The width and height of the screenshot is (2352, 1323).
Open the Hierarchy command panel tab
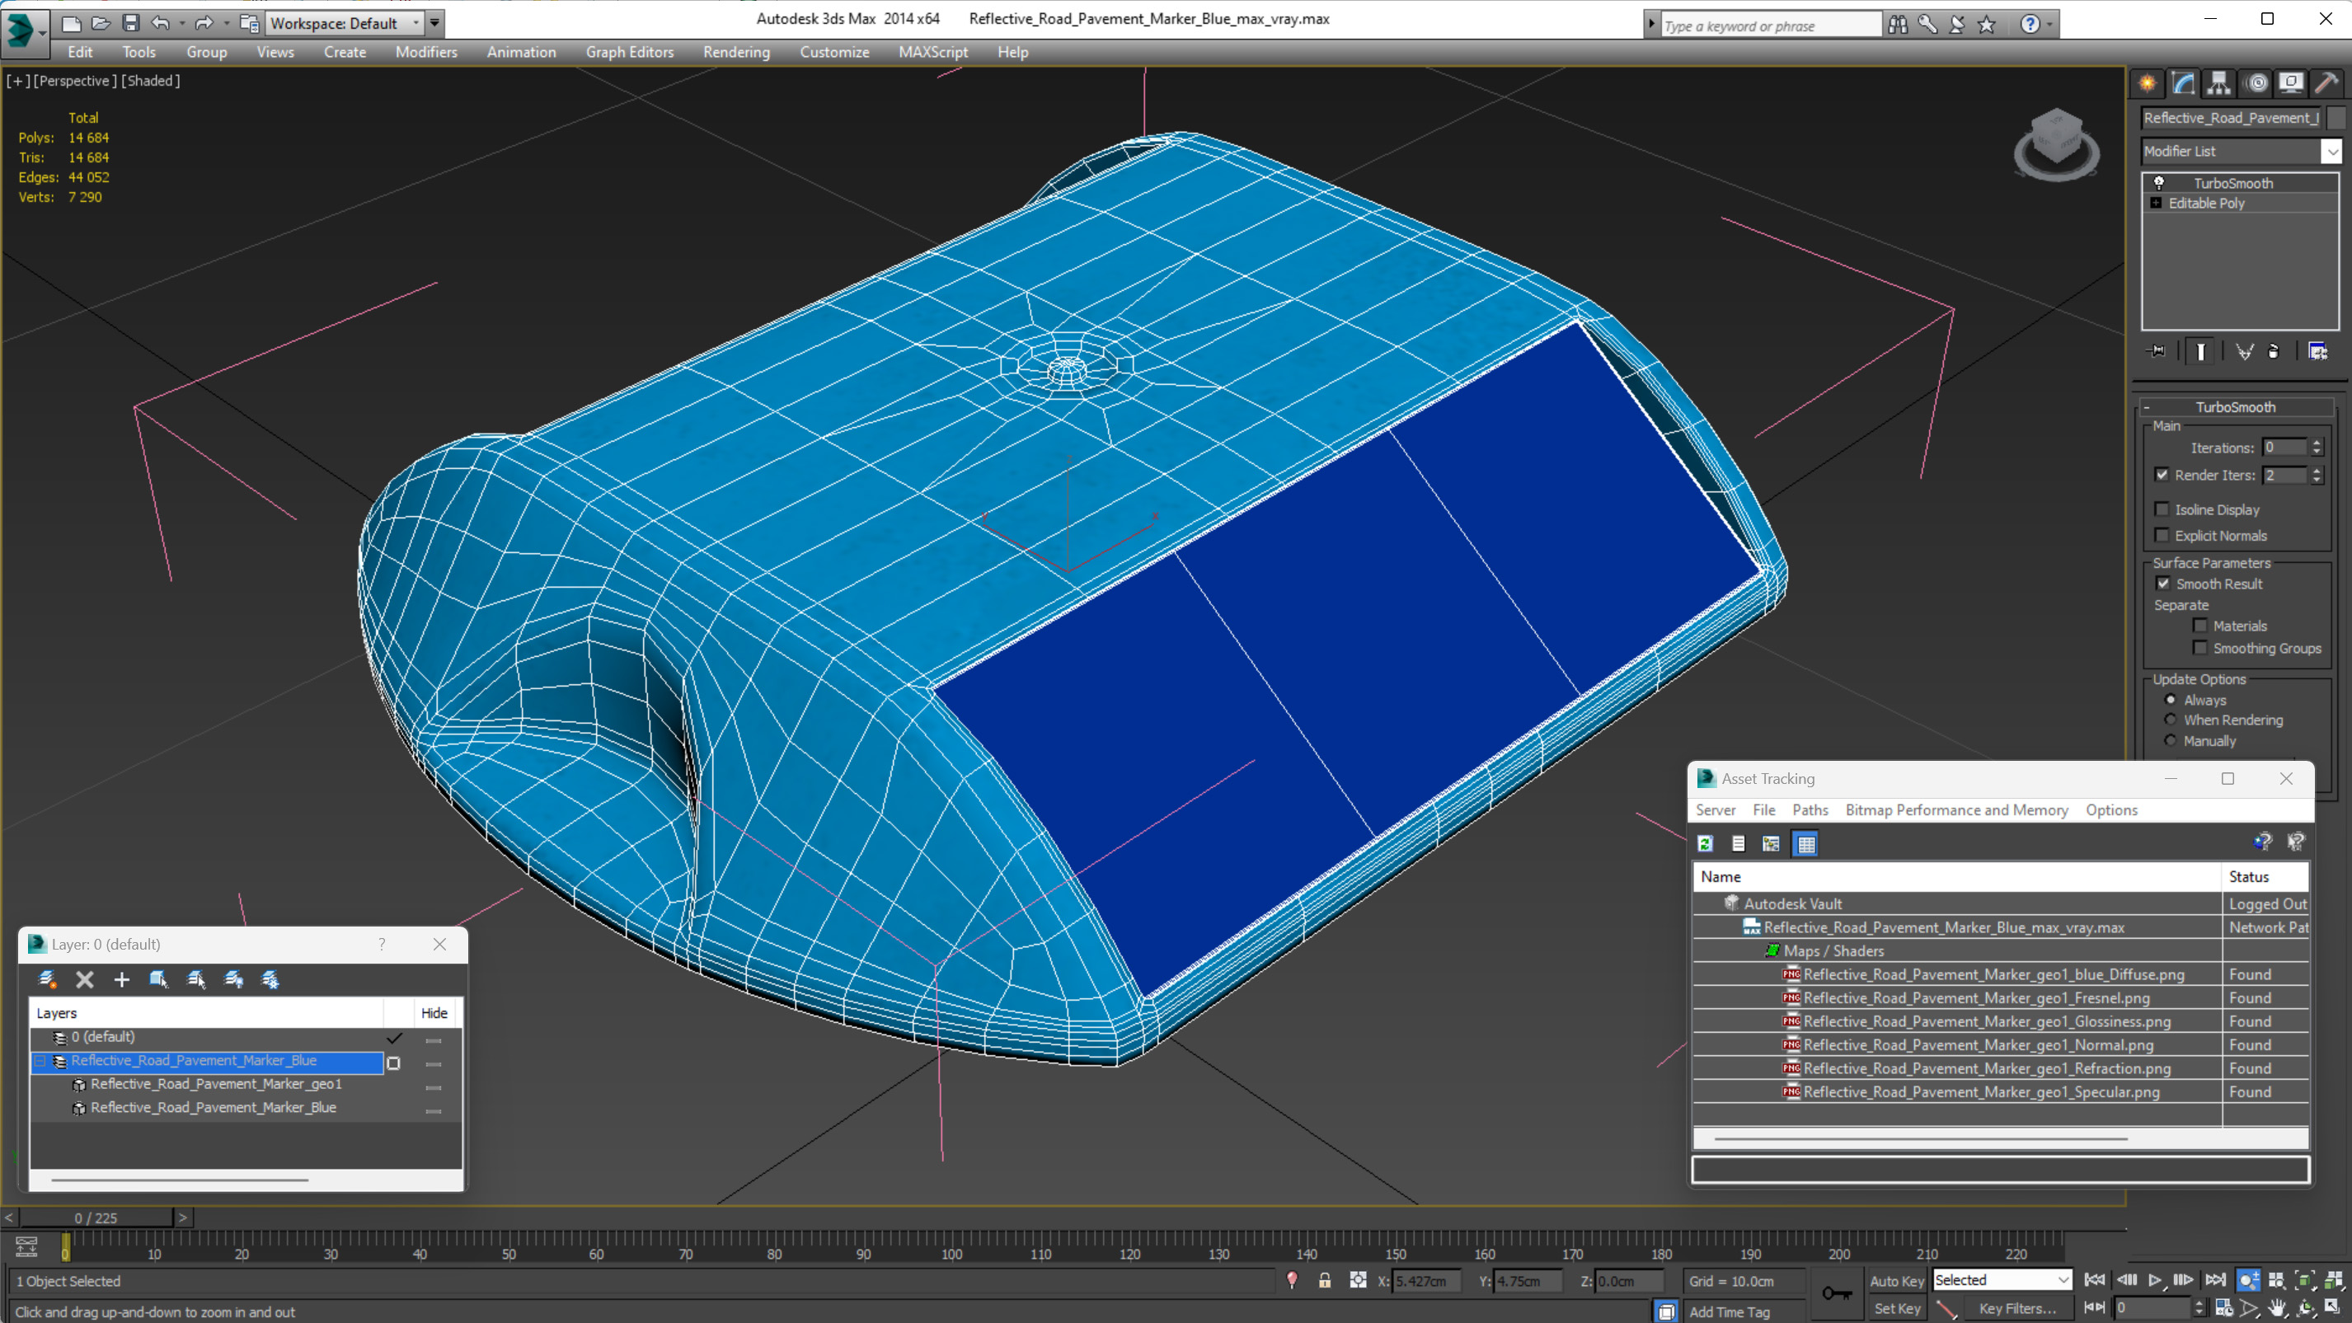(2218, 83)
